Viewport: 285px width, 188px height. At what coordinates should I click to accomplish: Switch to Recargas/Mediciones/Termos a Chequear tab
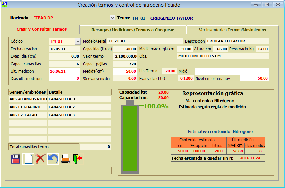[x=132, y=30]
